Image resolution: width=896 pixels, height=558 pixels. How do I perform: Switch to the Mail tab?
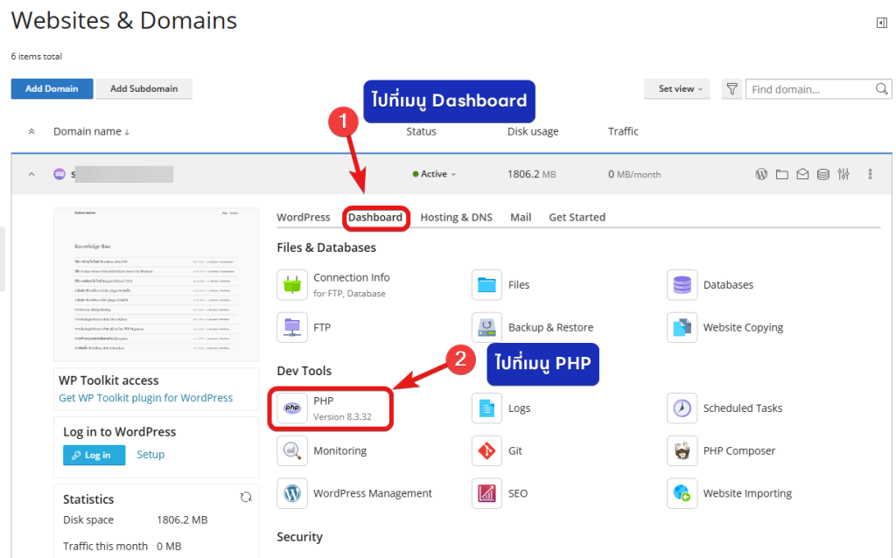(x=521, y=217)
